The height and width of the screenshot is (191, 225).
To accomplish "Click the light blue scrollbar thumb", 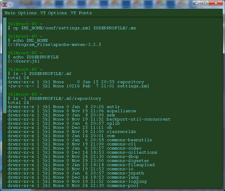I will (x=4, y=65).
